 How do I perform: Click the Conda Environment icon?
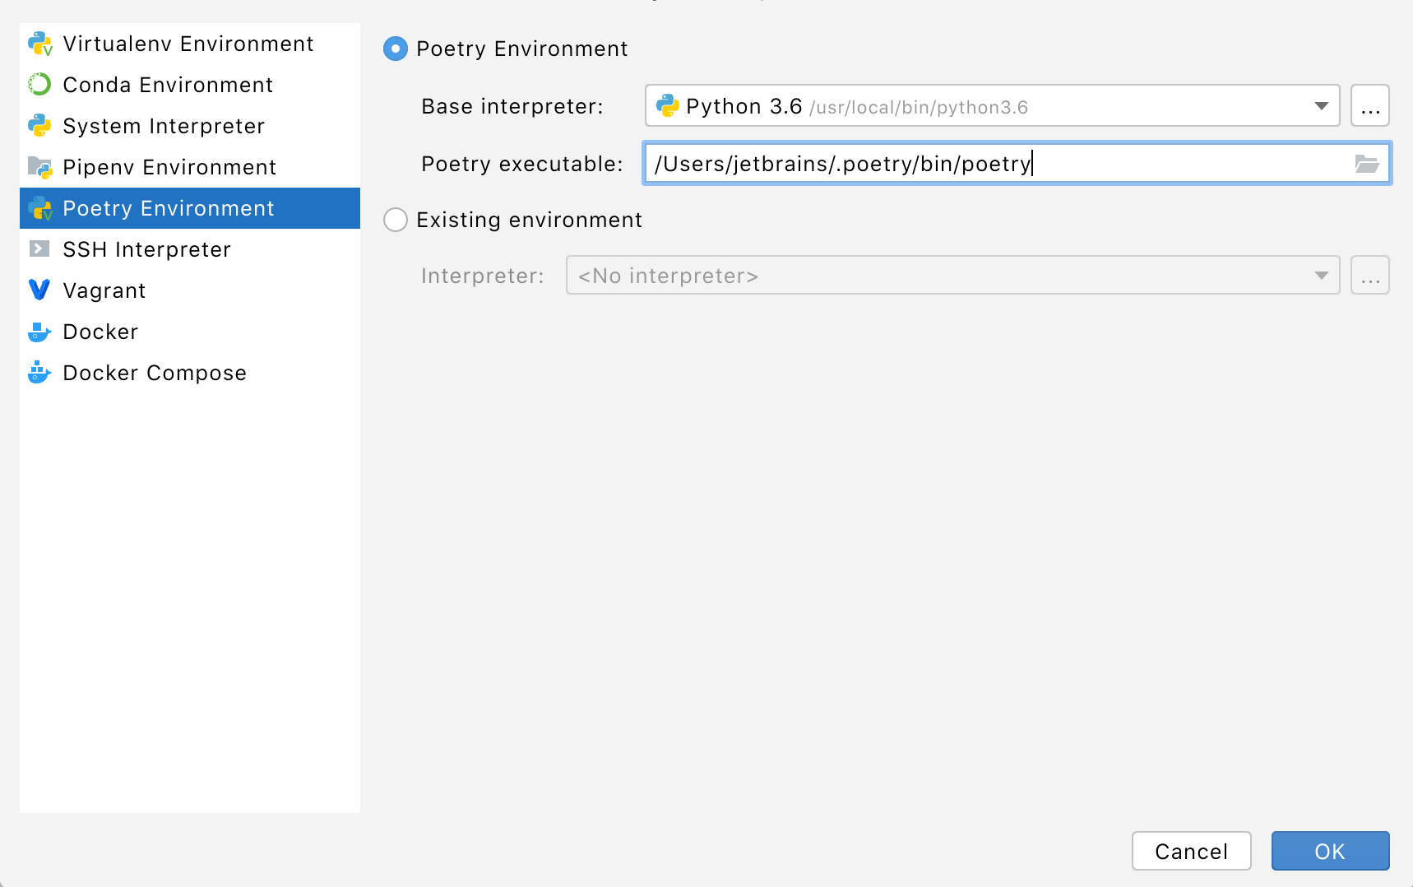(39, 85)
